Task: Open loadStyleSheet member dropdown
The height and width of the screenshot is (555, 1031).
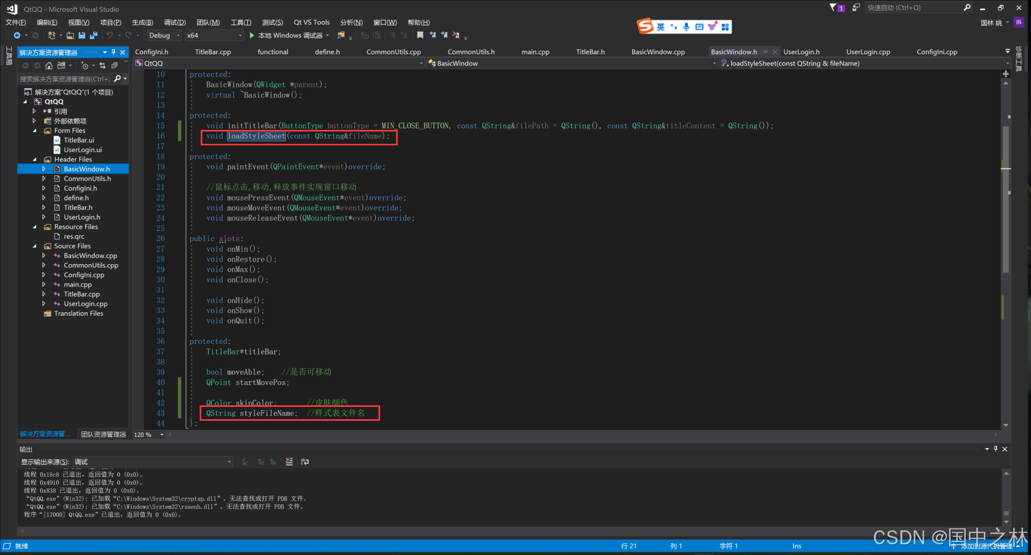Action: pos(865,63)
